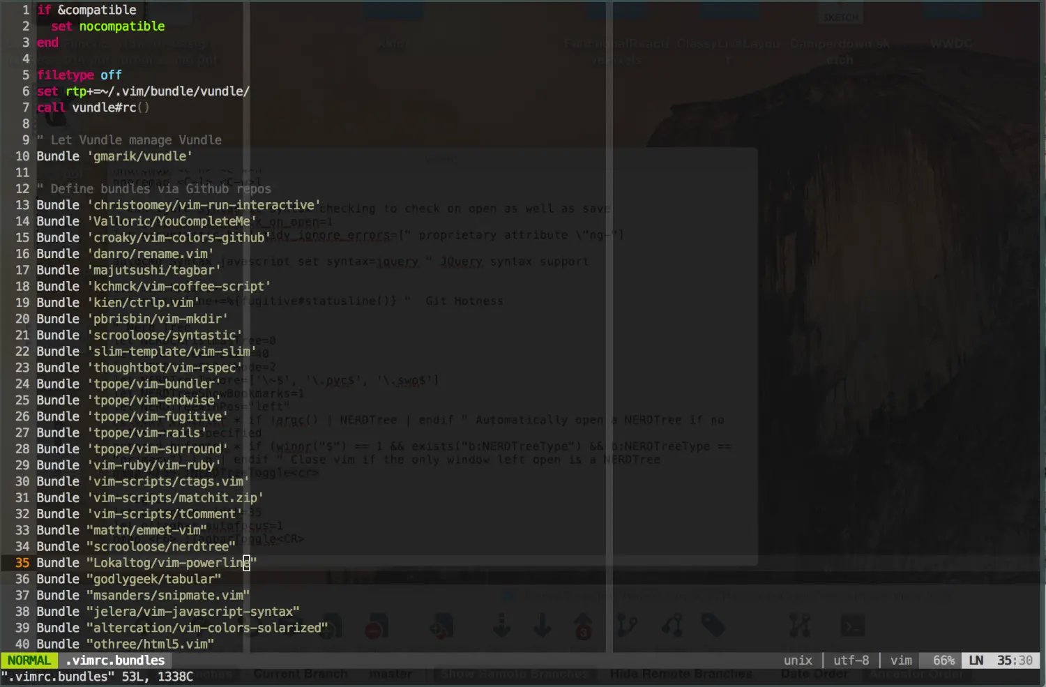Click the 'pbrisbin/vim-mkdir' bundle line
The width and height of the screenshot is (1046, 687).
pos(132,319)
